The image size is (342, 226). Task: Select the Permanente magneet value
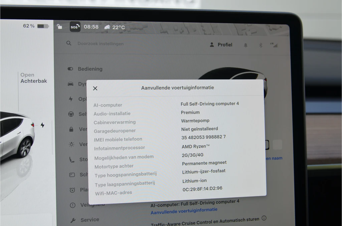pyautogui.click(x=204, y=163)
